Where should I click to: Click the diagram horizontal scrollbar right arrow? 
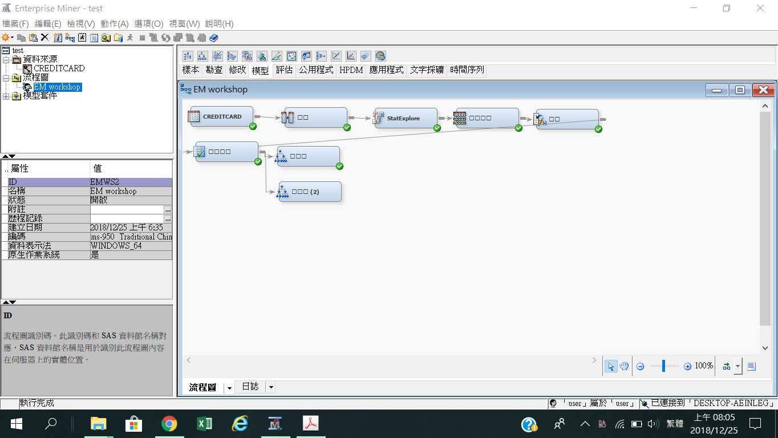(594, 360)
